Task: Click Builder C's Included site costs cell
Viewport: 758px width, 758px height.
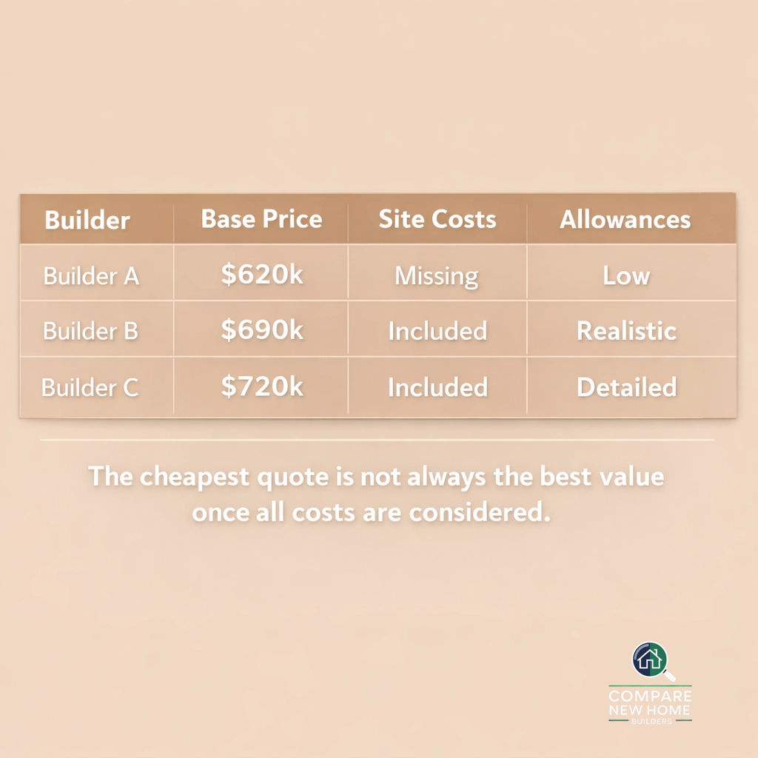Action: pyautogui.click(x=437, y=387)
